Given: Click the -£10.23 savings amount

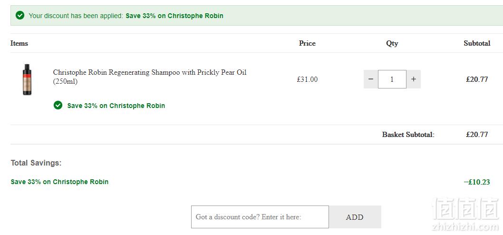Looking at the screenshot, I should click(x=477, y=182).
